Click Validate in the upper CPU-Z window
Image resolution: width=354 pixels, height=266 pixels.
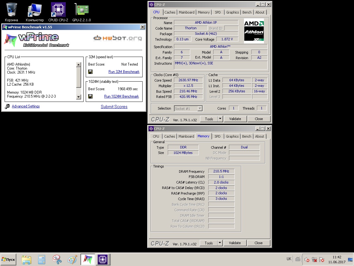(x=235, y=119)
